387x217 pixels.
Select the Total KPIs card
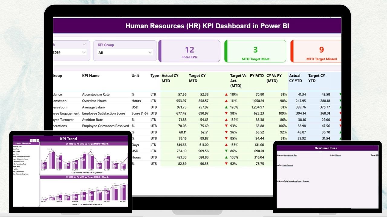(189, 51)
